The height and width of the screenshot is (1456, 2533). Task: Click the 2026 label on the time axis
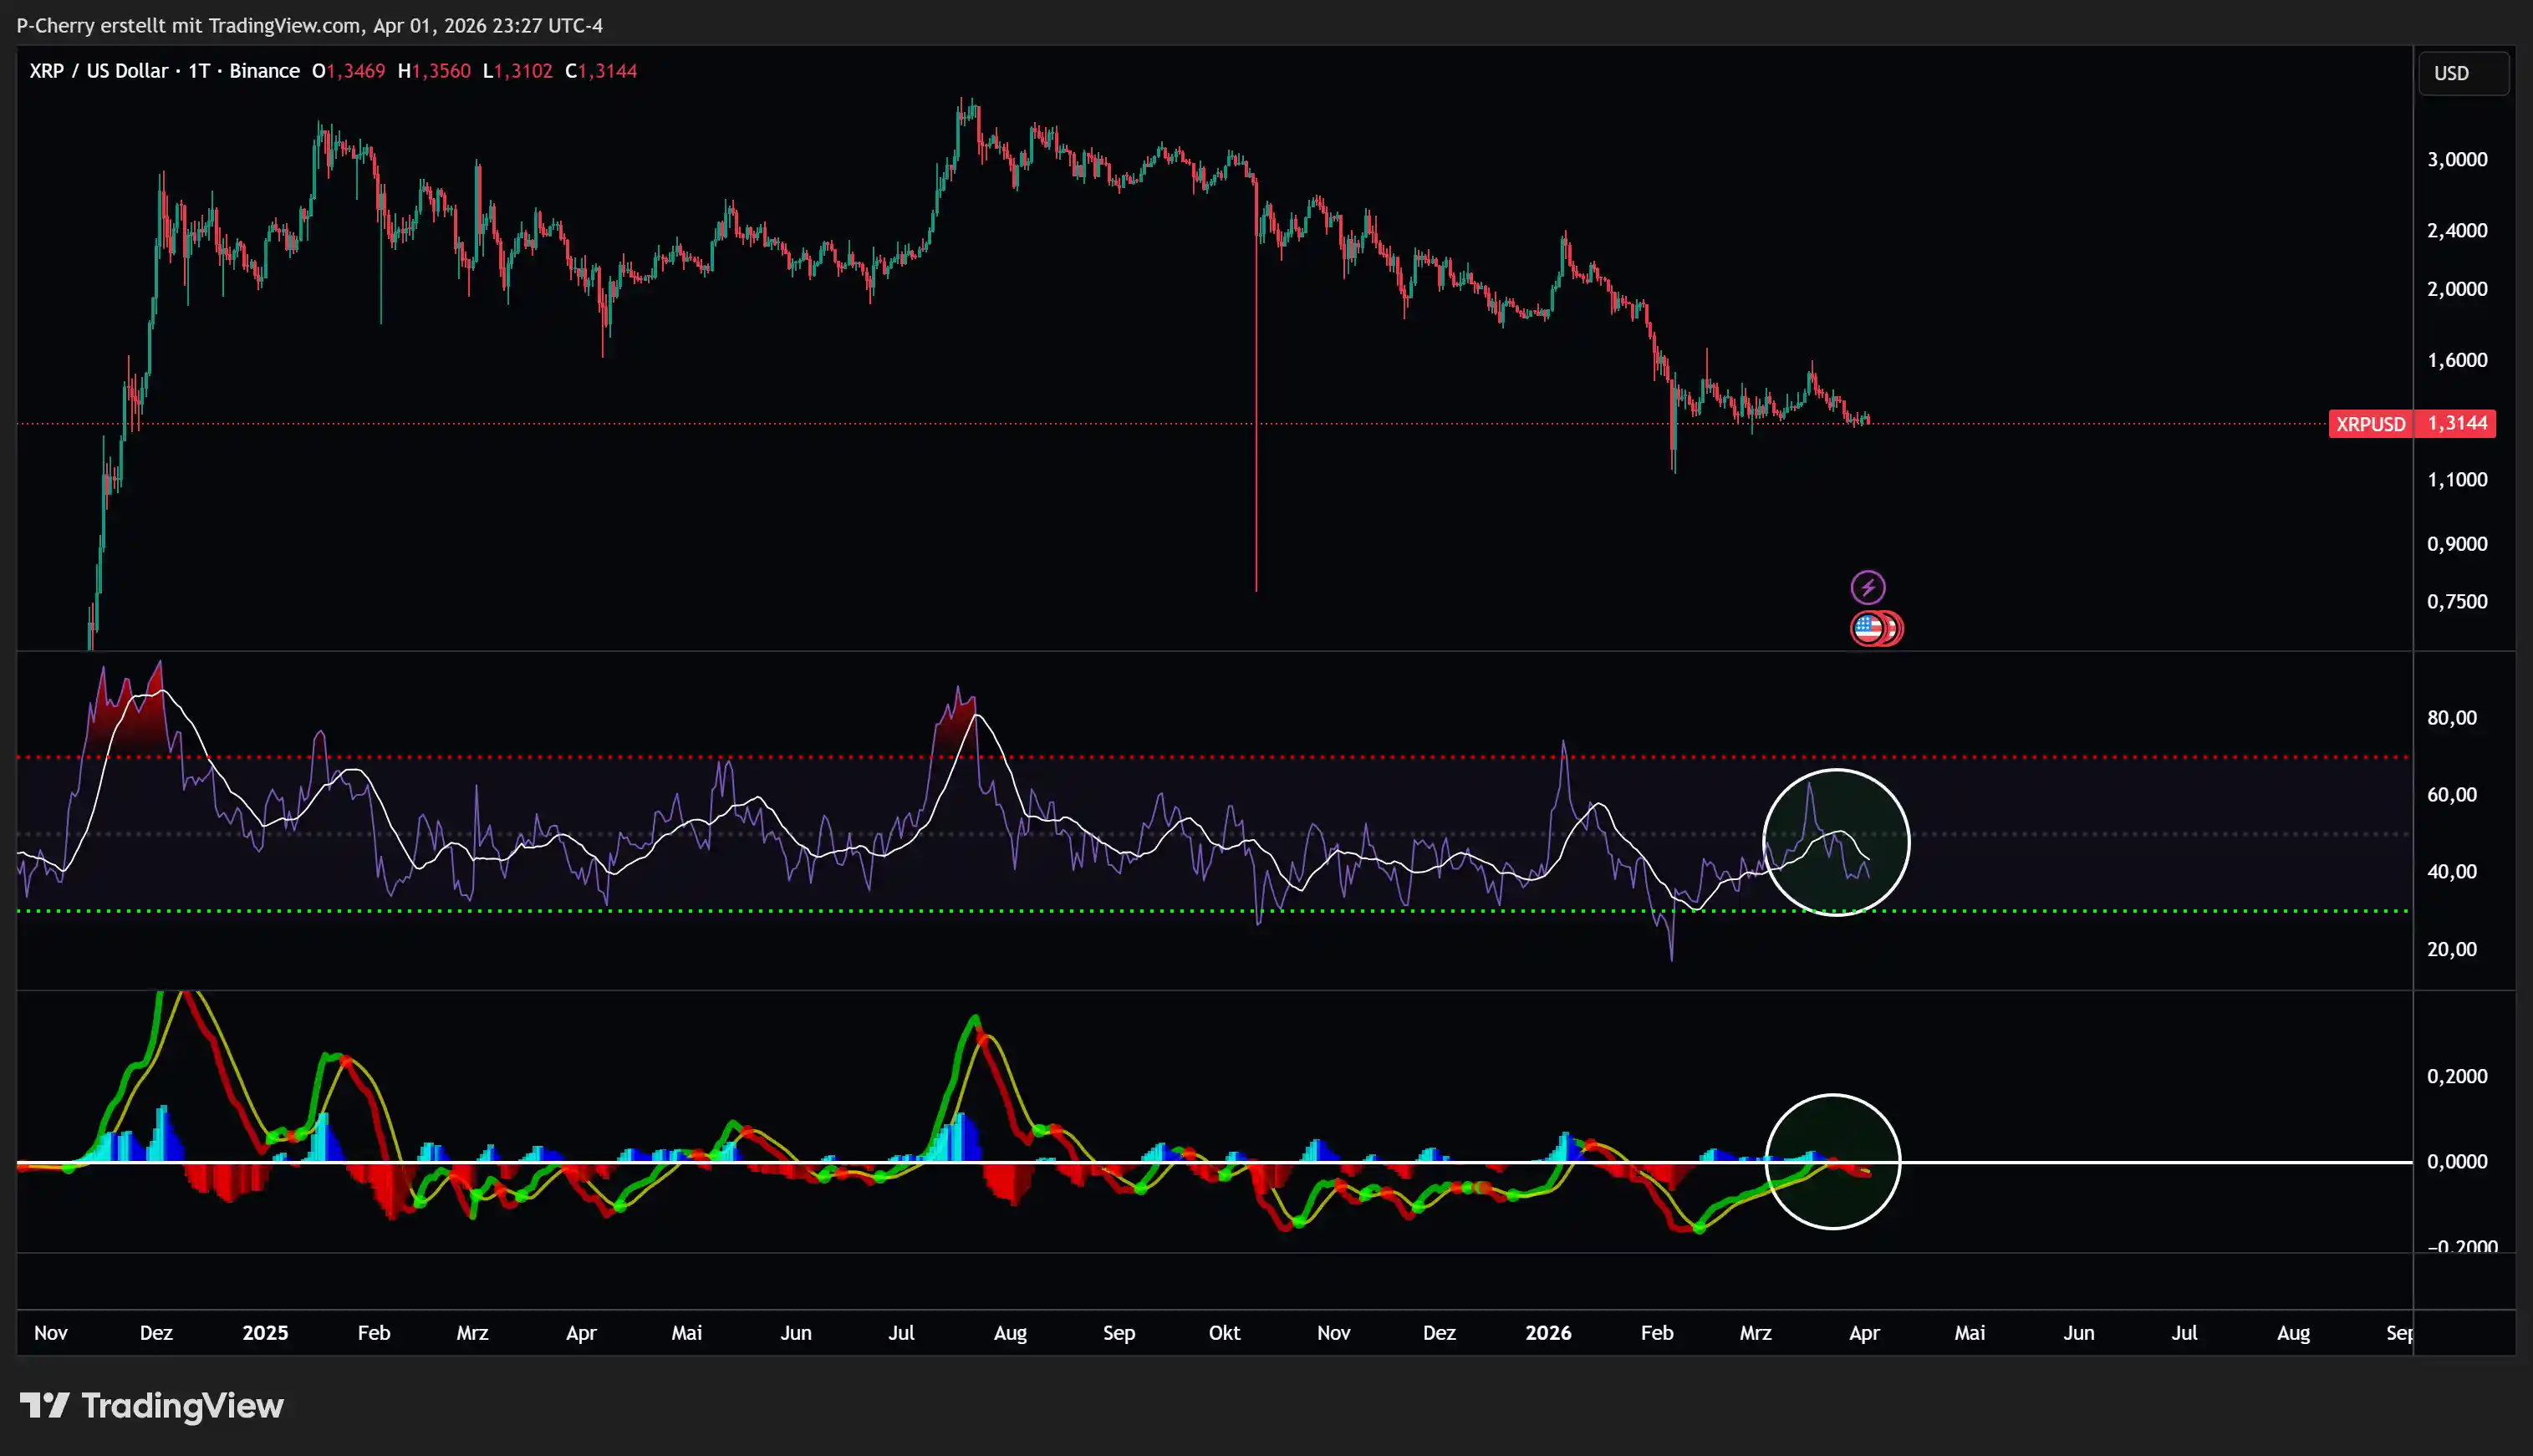(x=1548, y=1332)
